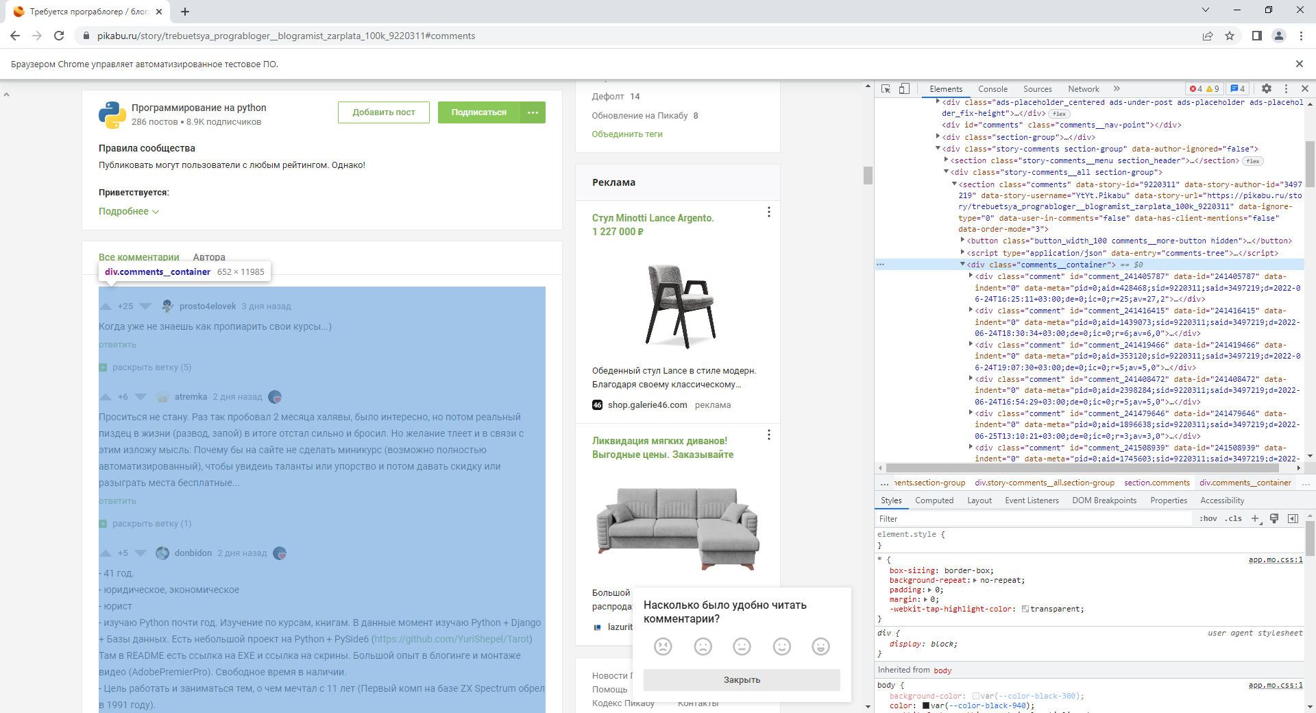This screenshot has width=1316, height=713.
Task: Select the very unhappy face rating
Action: (x=663, y=646)
